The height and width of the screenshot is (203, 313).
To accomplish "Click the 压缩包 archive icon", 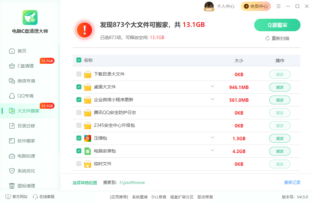I will (87, 138).
